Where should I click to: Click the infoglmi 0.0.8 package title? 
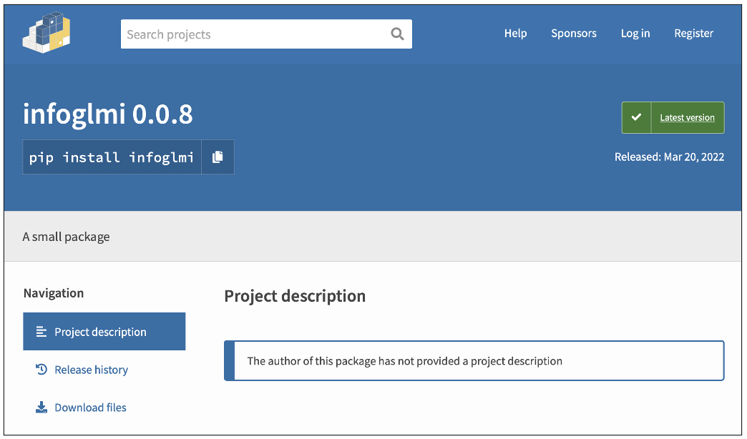[x=108, y=114]
